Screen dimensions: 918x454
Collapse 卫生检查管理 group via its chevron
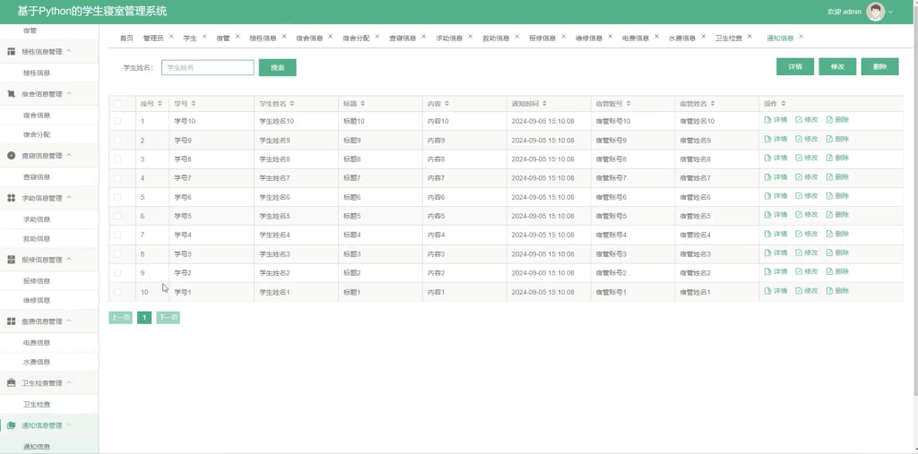coord(68,382)
